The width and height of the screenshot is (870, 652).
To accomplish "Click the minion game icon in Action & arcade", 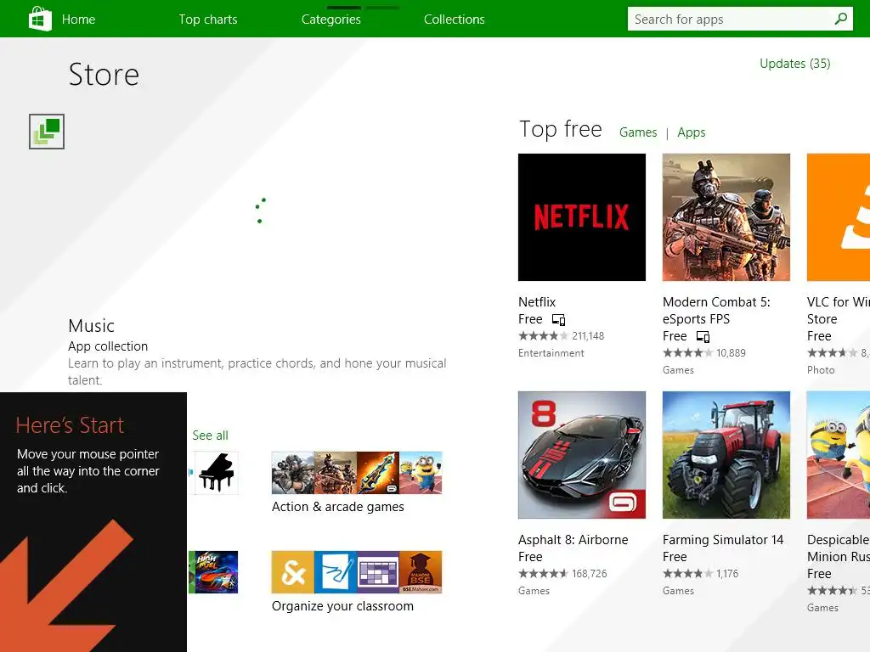I will [x=421, y=472].
